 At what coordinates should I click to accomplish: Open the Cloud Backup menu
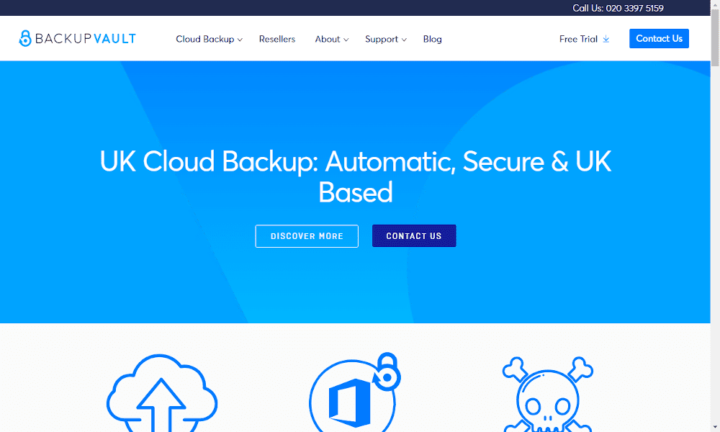[x=204, y=39]
